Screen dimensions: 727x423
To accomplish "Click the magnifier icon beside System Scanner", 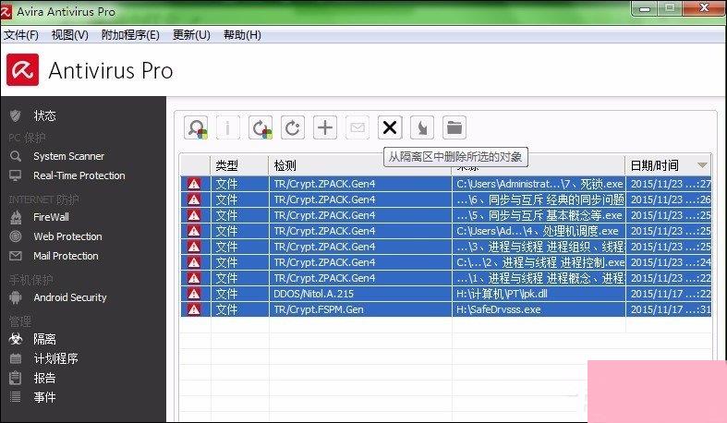I will point(16,156).
